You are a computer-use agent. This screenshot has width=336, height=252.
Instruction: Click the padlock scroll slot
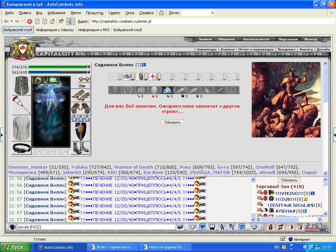pos(141,76)
